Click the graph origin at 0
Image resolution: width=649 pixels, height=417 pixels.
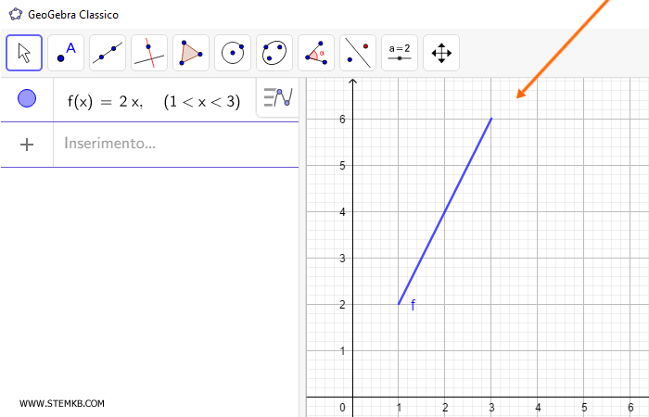coord(352,397)
